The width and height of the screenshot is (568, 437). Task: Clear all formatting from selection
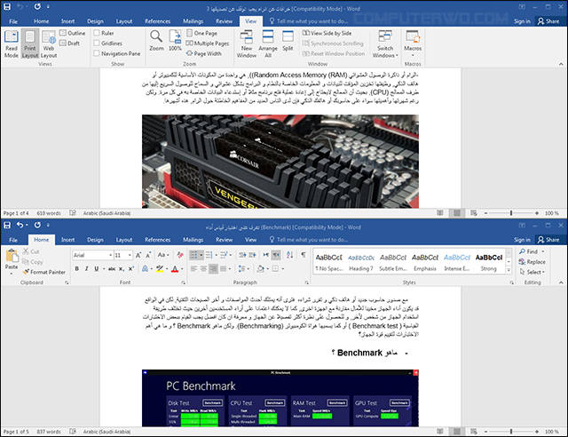pyautogui.click(x=180, y=255)
